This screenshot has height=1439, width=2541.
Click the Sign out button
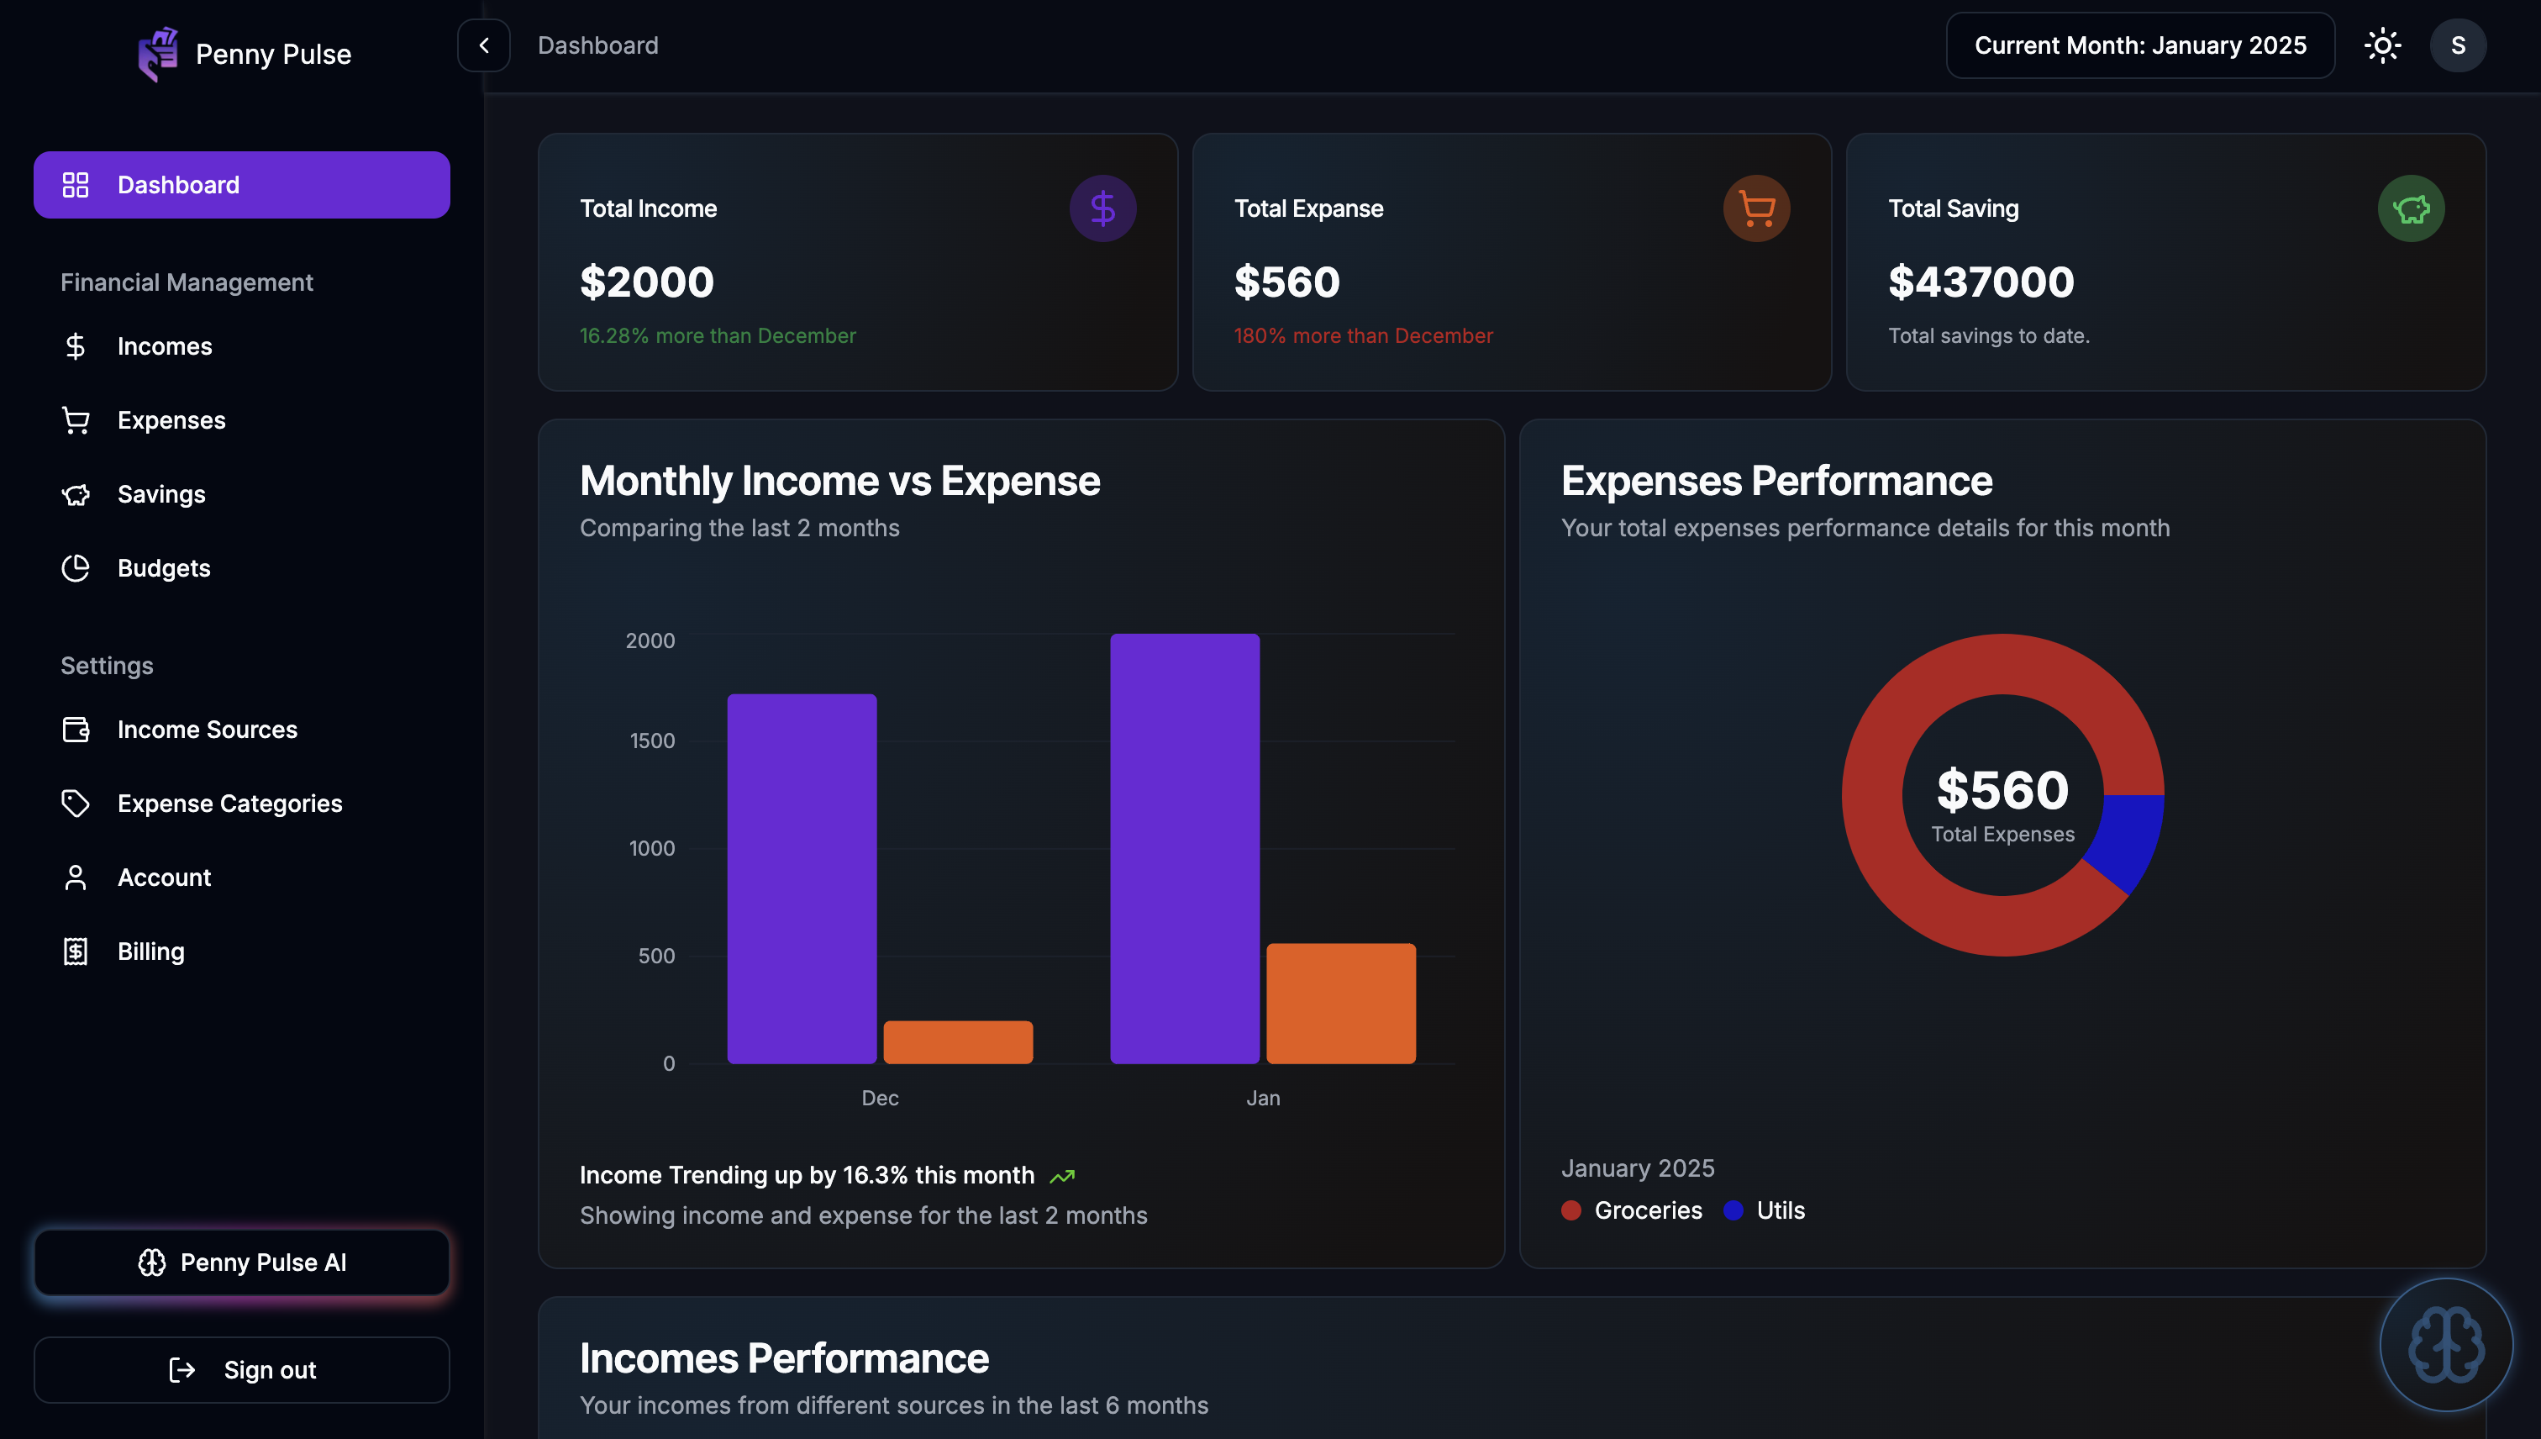[x=242, y=1370]
